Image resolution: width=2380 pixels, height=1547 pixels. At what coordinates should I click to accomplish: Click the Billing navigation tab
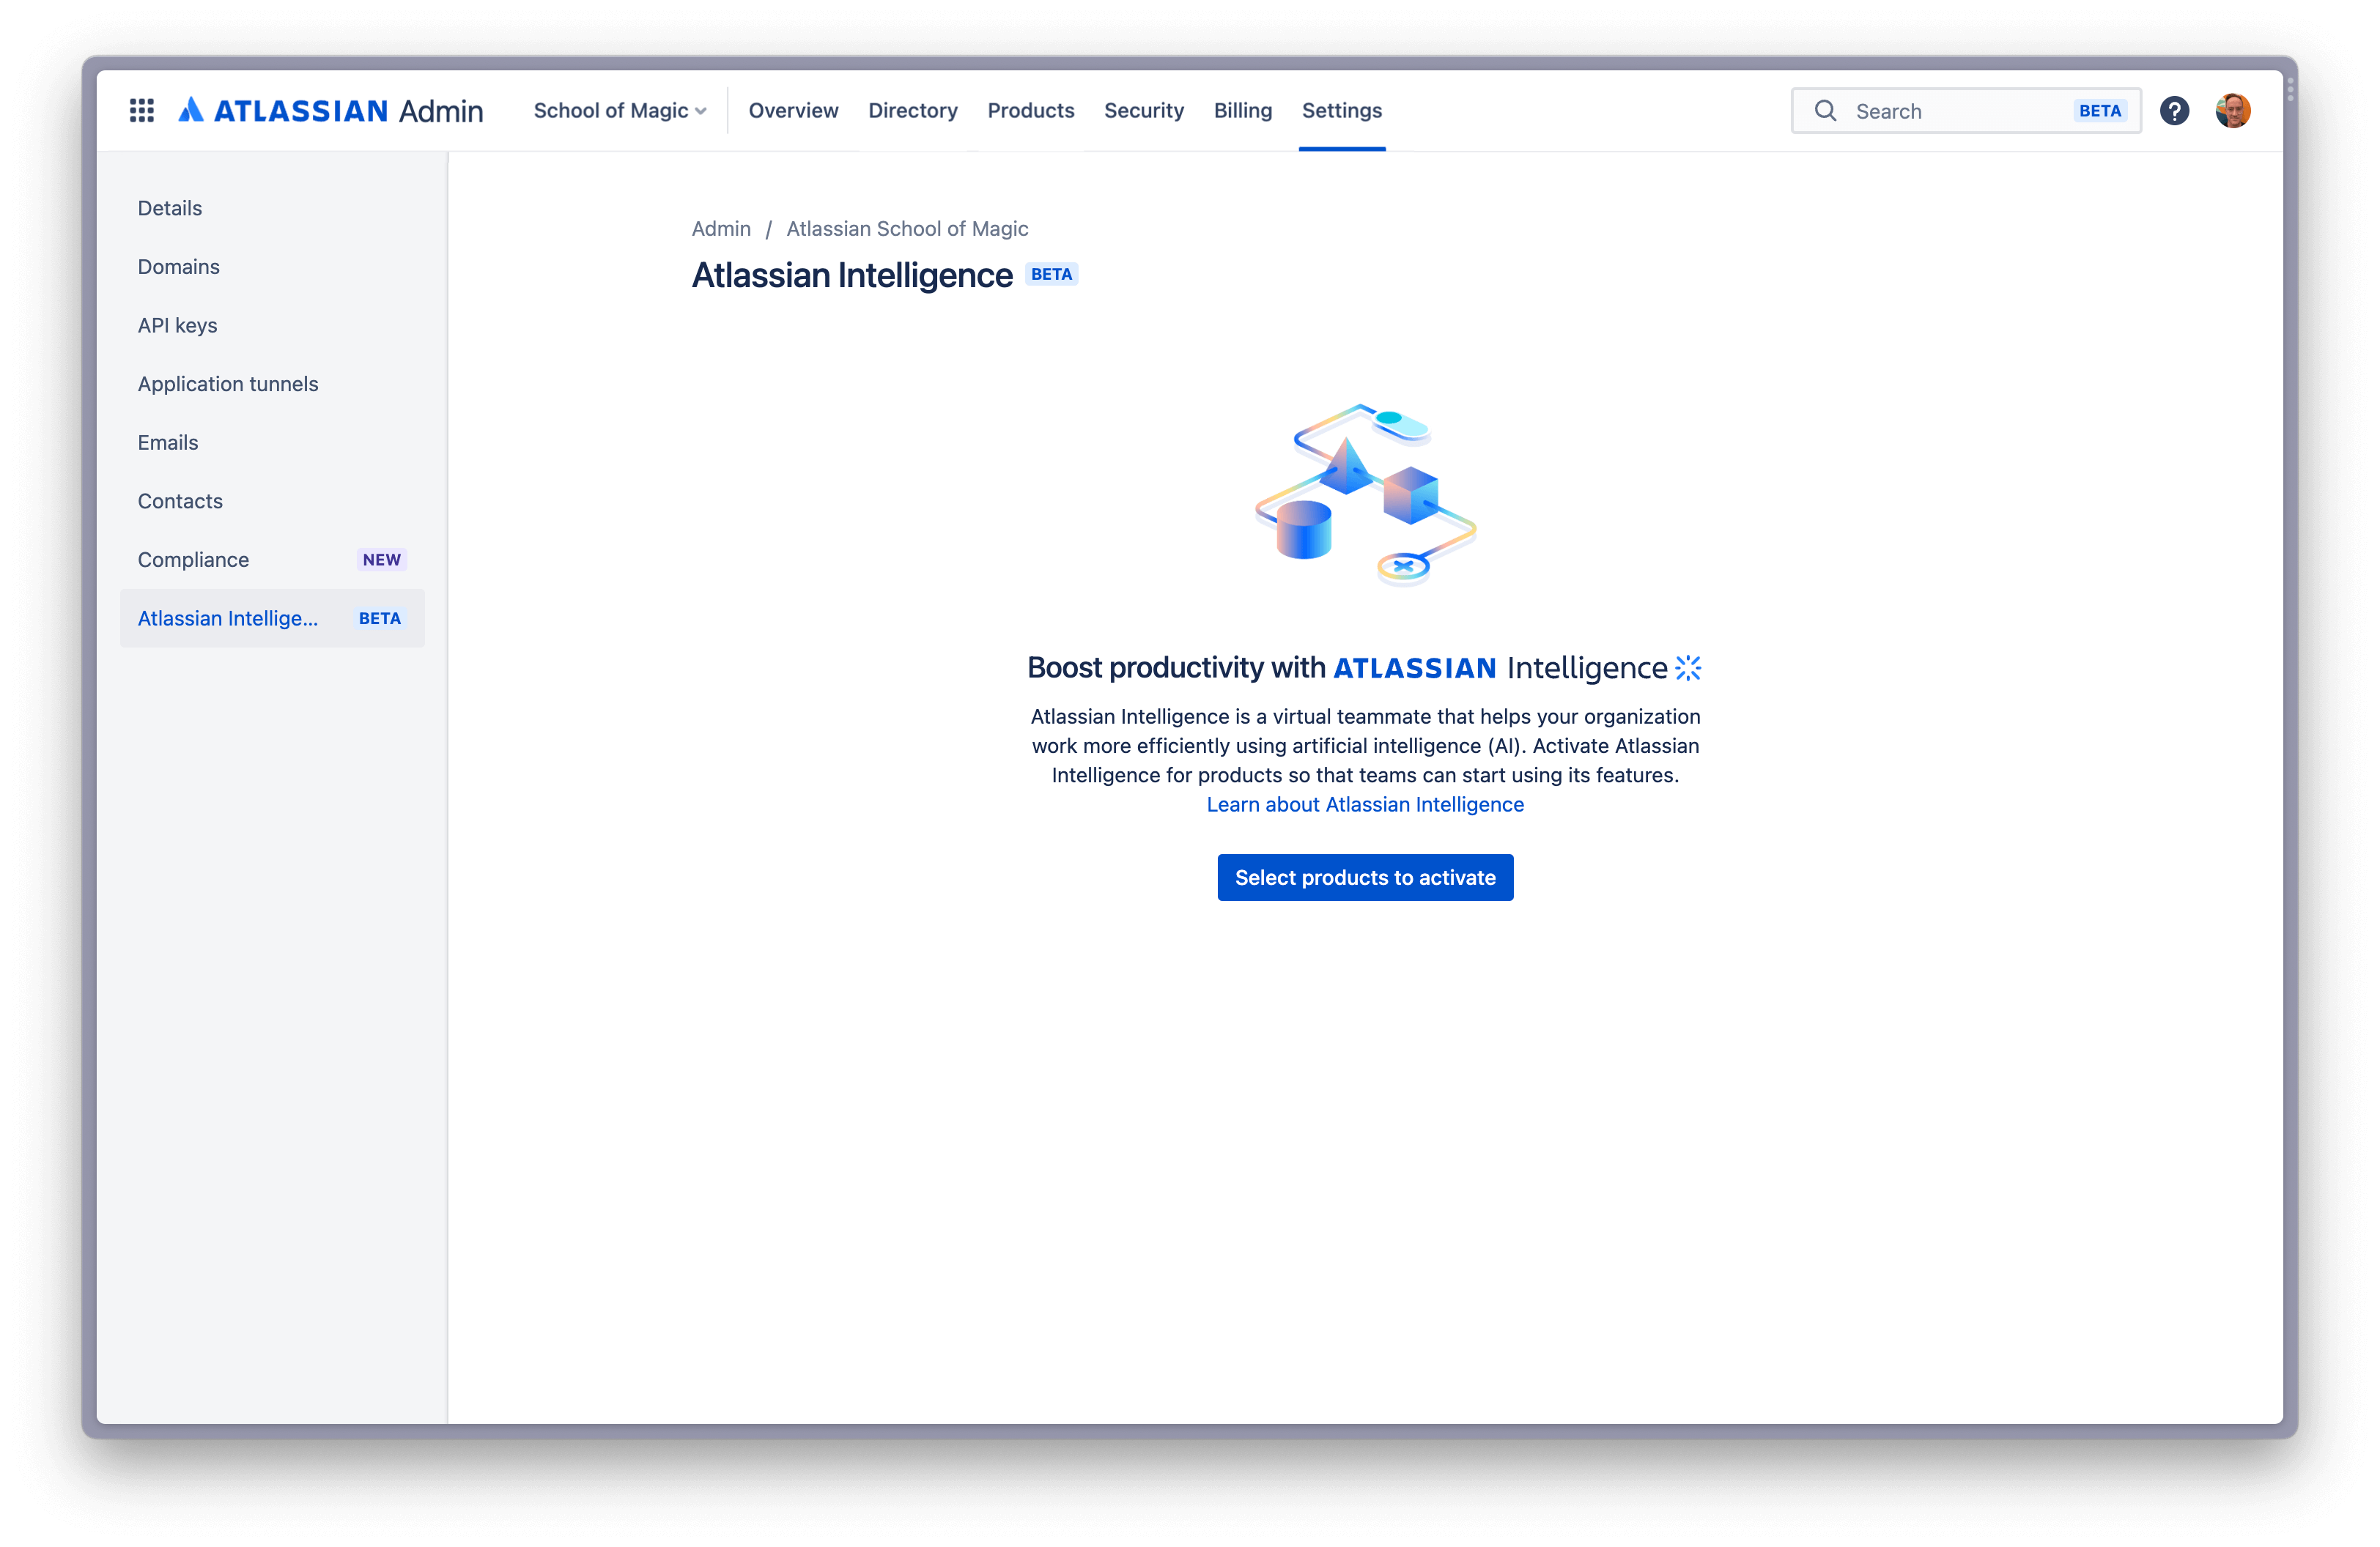pyautogui.click(x=1242, y=109)
